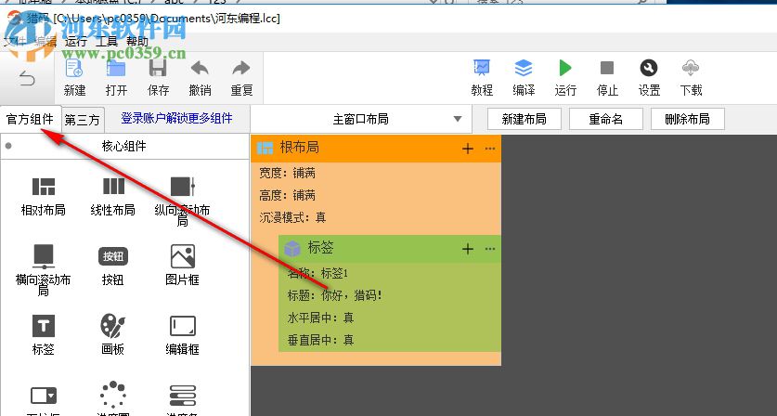Screen dimensions: 777x416
Task: Select the 画板 canvas component
Action: pyautogui.click(x=113, y=335)
